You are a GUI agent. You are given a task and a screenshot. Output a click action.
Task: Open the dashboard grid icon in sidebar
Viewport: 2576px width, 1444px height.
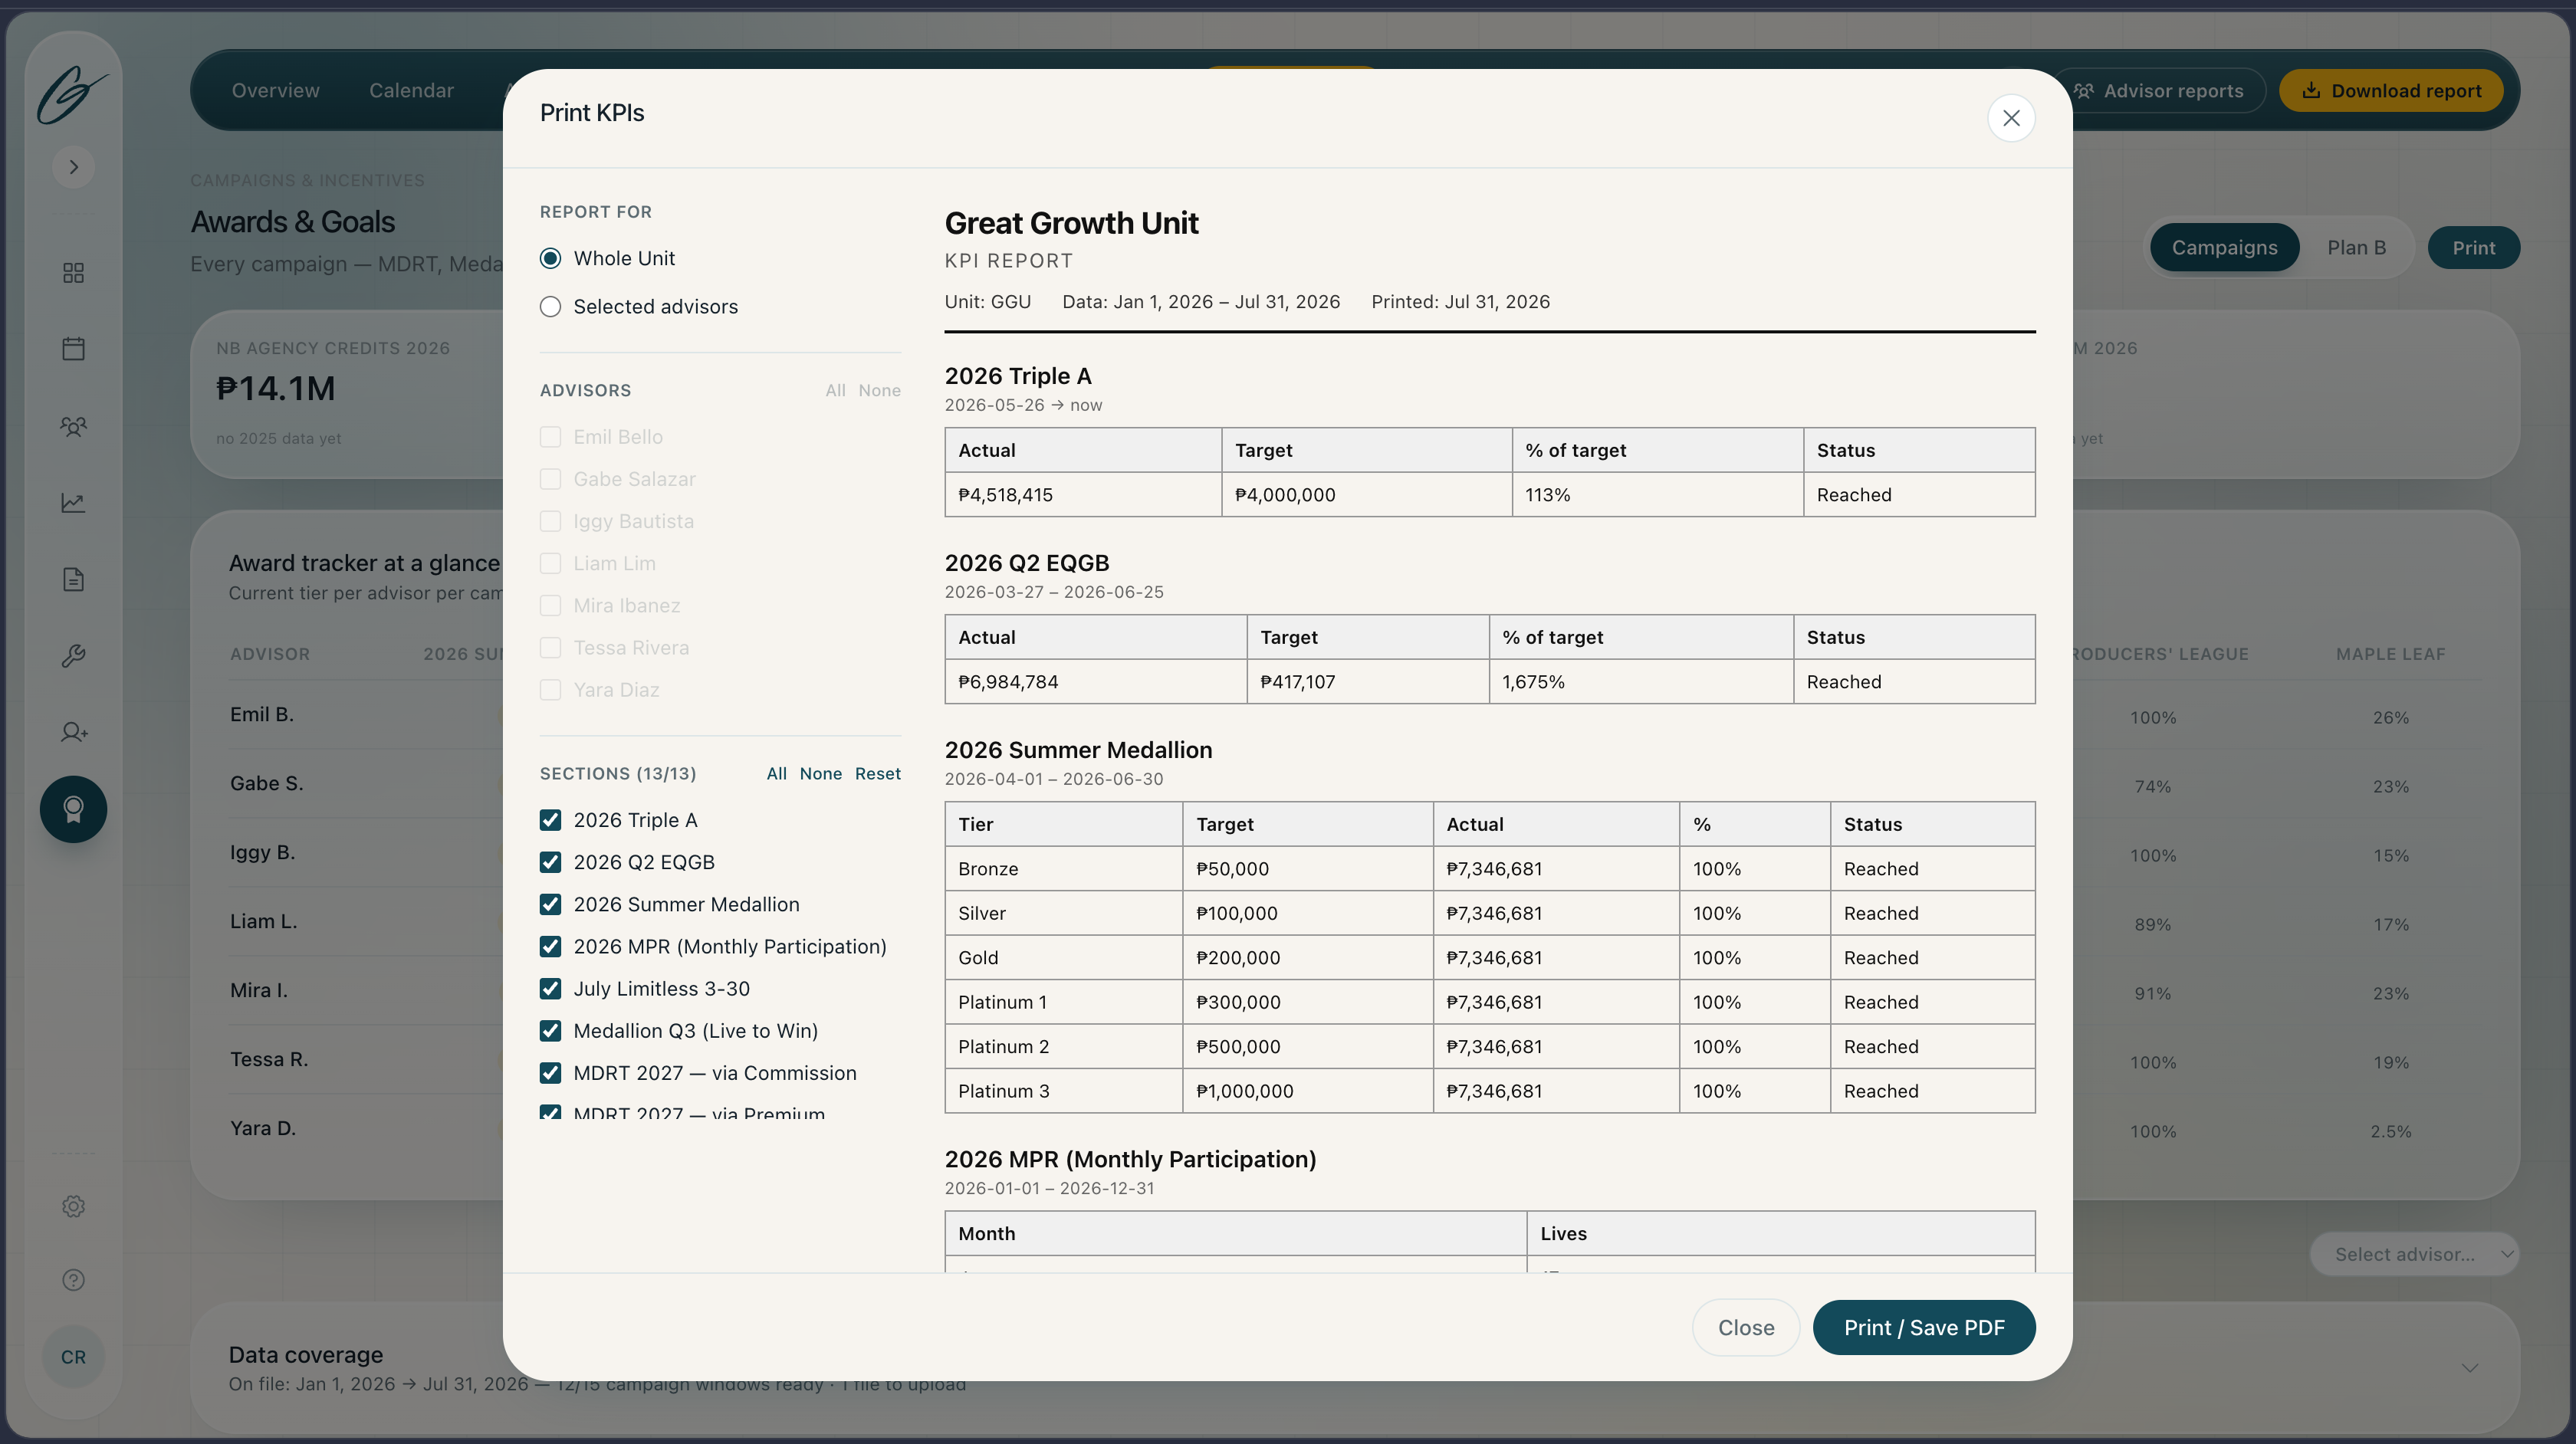point(73,273)
